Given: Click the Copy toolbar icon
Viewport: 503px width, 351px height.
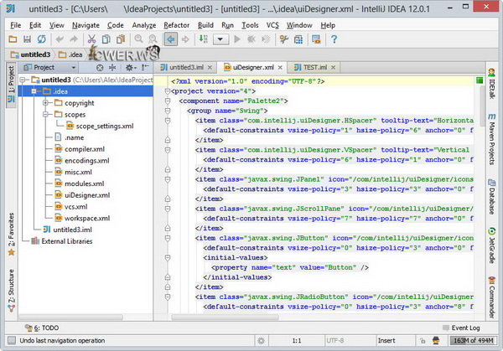Looking at the screenshot, I should coord(106,39).
